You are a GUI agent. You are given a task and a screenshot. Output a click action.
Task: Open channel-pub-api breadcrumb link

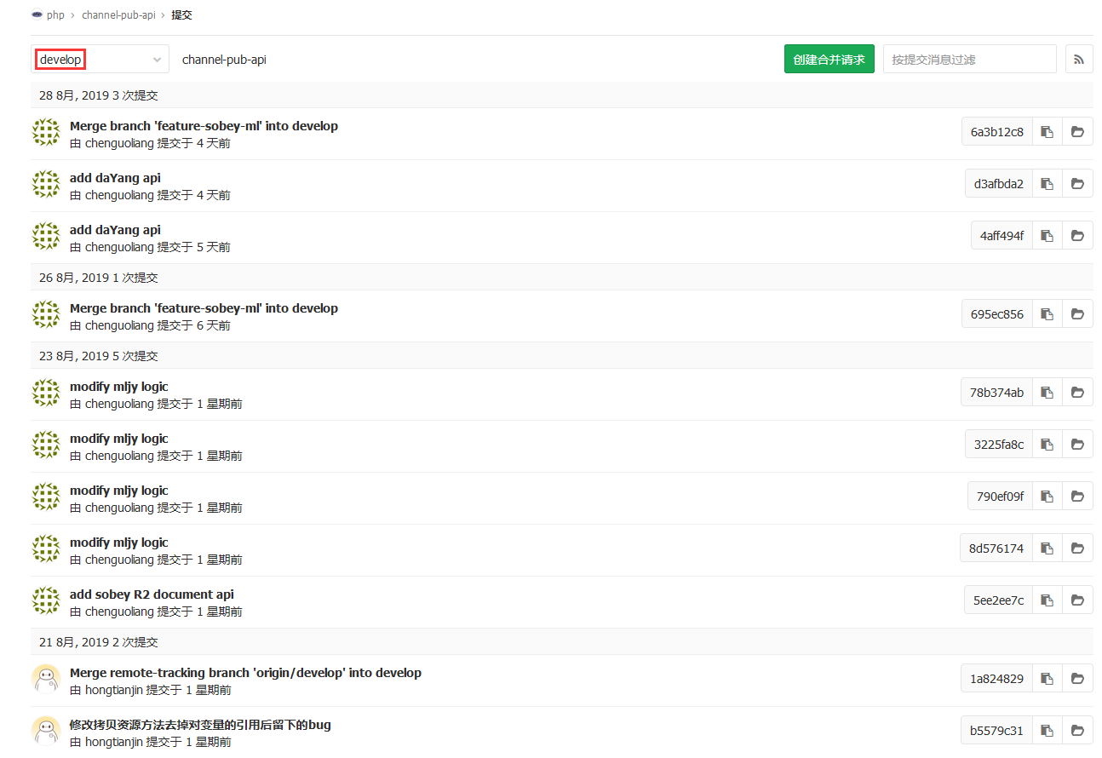click(118, 15)
